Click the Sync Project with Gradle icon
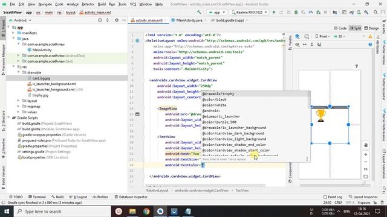Screen dimensions: 387x217 click(351, 12)
